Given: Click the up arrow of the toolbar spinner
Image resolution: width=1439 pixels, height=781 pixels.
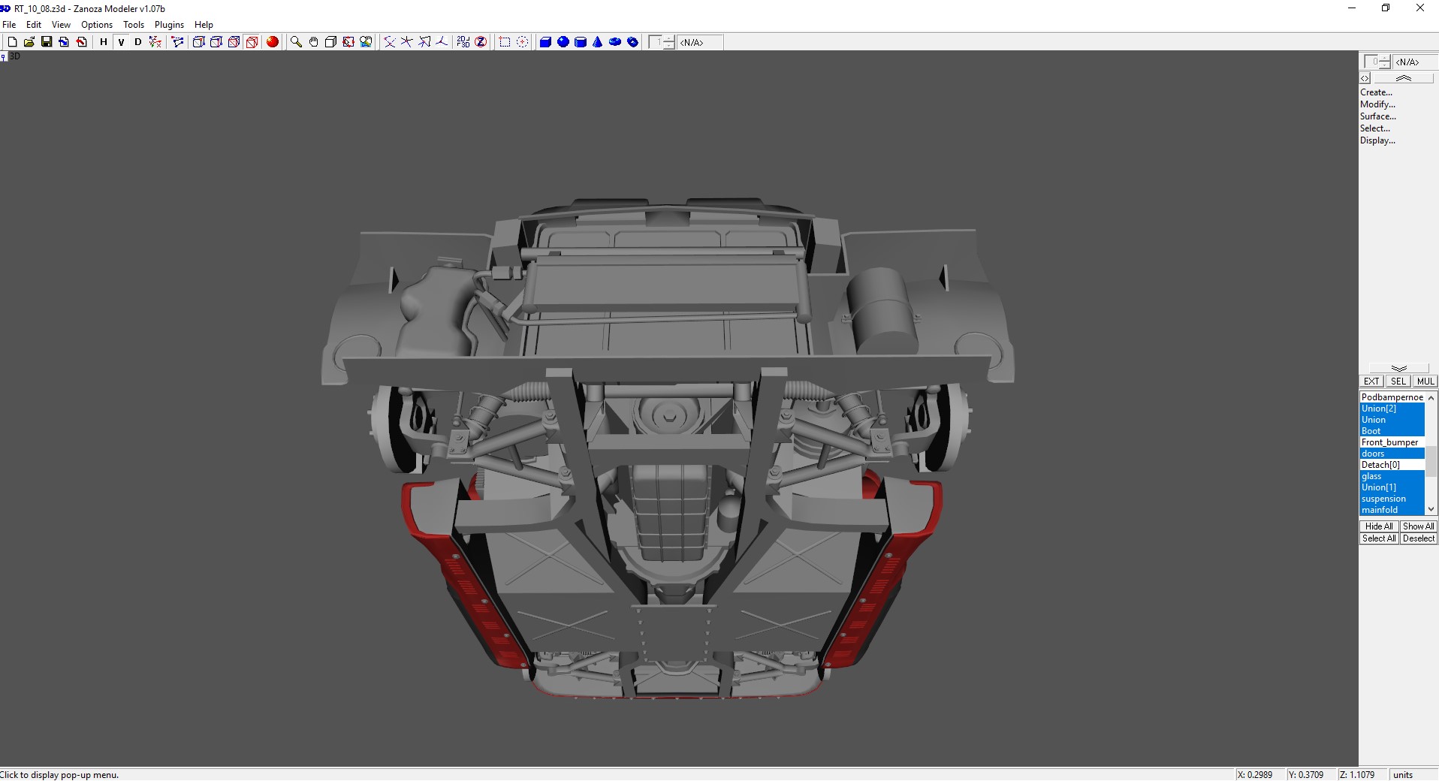Looking at the screenshot, I should pyautogui.click(x=667, y=38).
